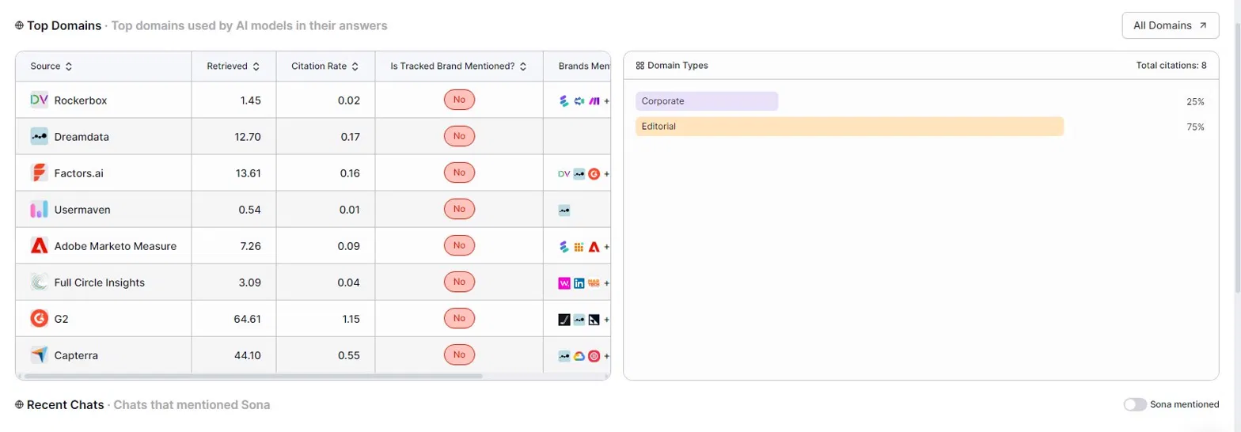The image size is (1241, 432).
Task: Click the purple Corporate bar
Action: pos(707,101)
